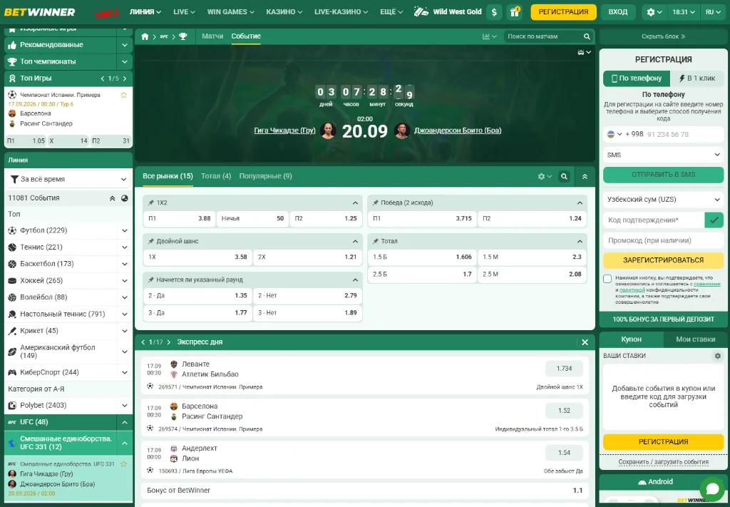Expand Рекомендованные section
The height and width of the screenshot is (507, 730).
coord(124,45)
